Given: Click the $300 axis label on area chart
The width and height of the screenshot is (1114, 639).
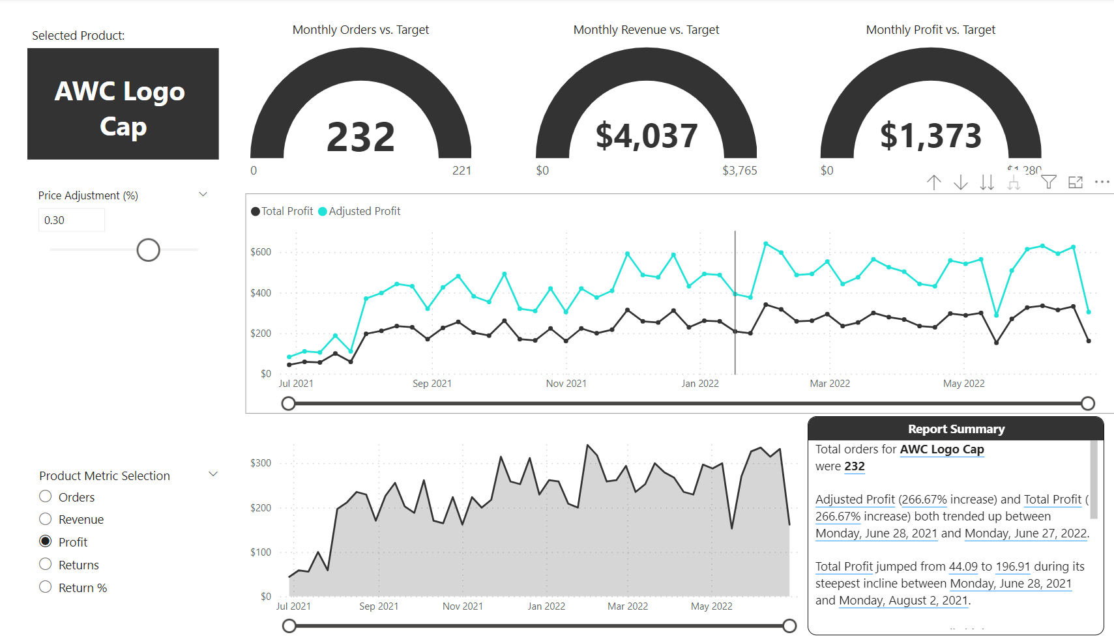Looking at the screenshot, I should (261, 463).
